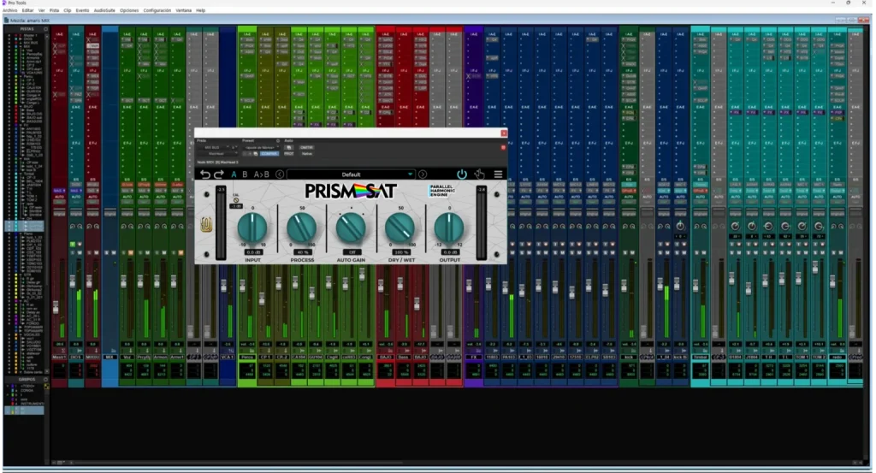
Task: Redo change in PrismSat plugin
Action: (219, 174)
